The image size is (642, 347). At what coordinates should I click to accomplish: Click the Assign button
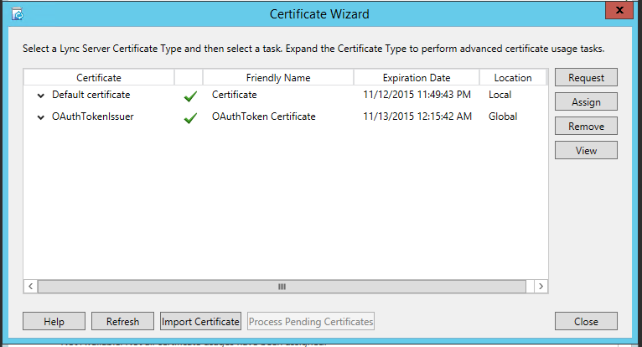[x=586, y=101]
